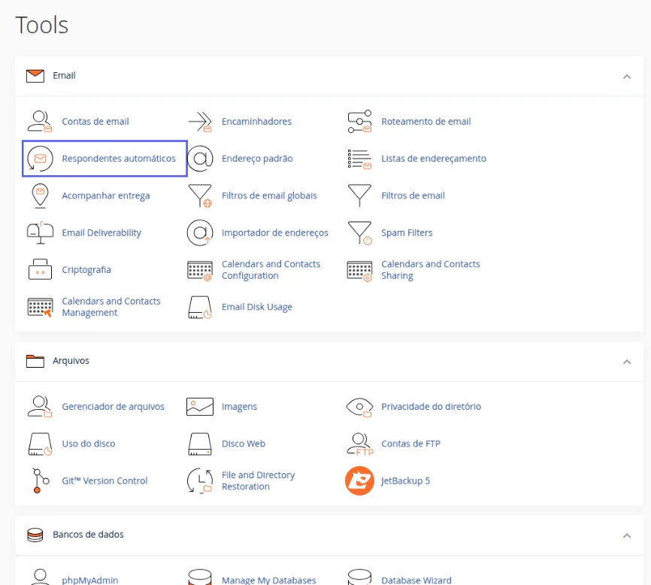Click the Disco Web drive icon
This screenshot has width=651, height=585.
pos(200,444)
